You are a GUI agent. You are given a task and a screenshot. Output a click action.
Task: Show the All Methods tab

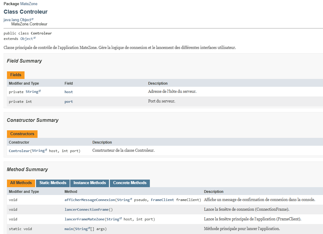pyautogui.click(x=21, y=183)
